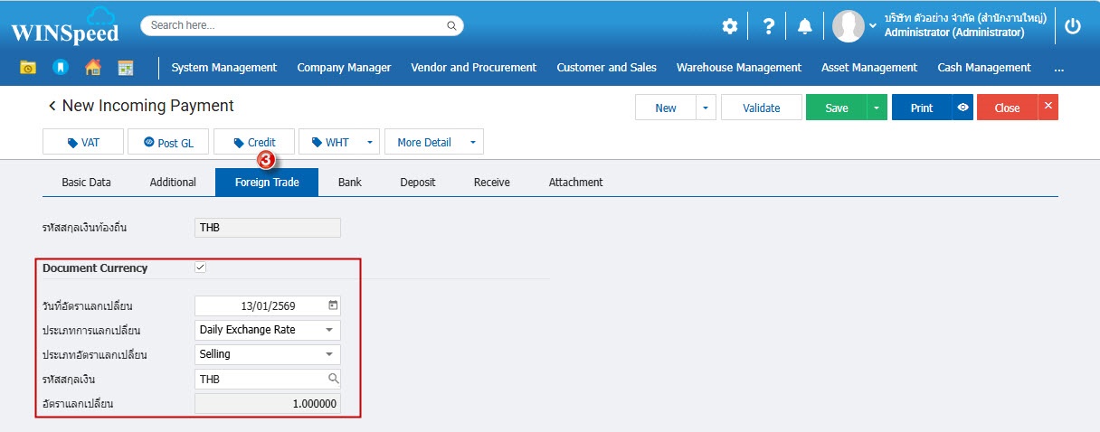Open the Save button dropdown arrow

(x=876, y=108)
